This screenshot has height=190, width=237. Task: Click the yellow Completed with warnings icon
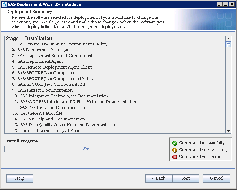tap(175, 150)
